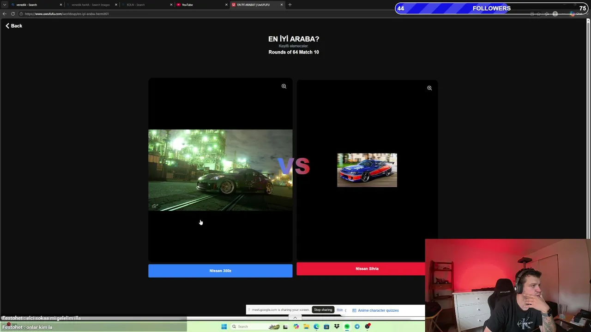This screenshot has width=591, height=332.
Task: Close the UwUFUFU tab
Action: 282,5
